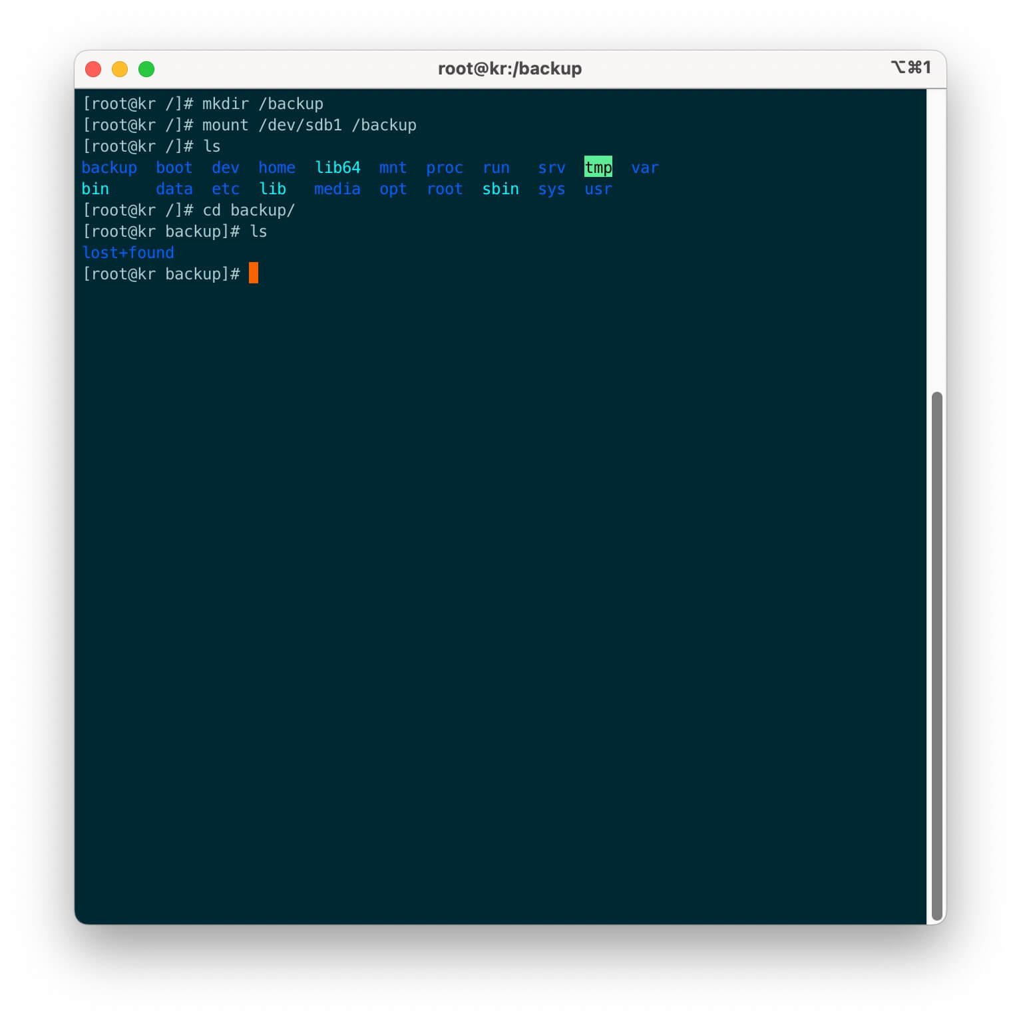1021x1023 pixels.
Task: Click the 'bin' entry in ls output
Action: coord(95,189)
